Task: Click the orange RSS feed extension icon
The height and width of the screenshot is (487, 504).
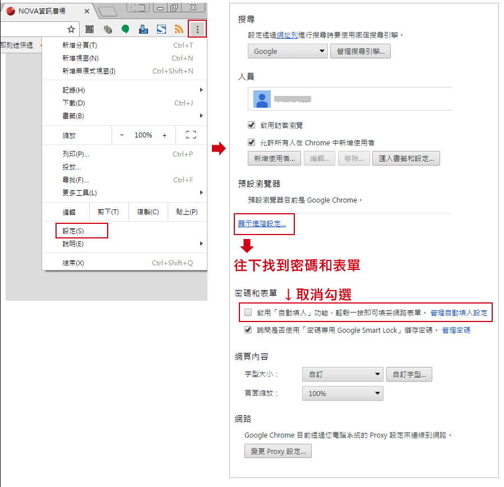Action: pos(179,30)
